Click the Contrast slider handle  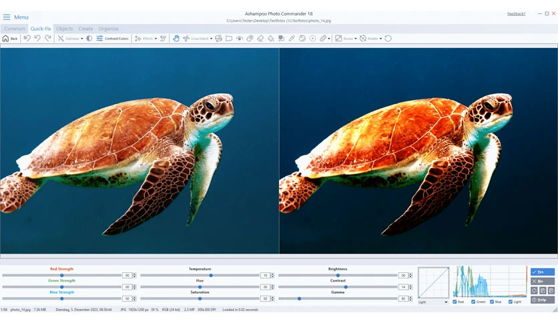[346, 287]
